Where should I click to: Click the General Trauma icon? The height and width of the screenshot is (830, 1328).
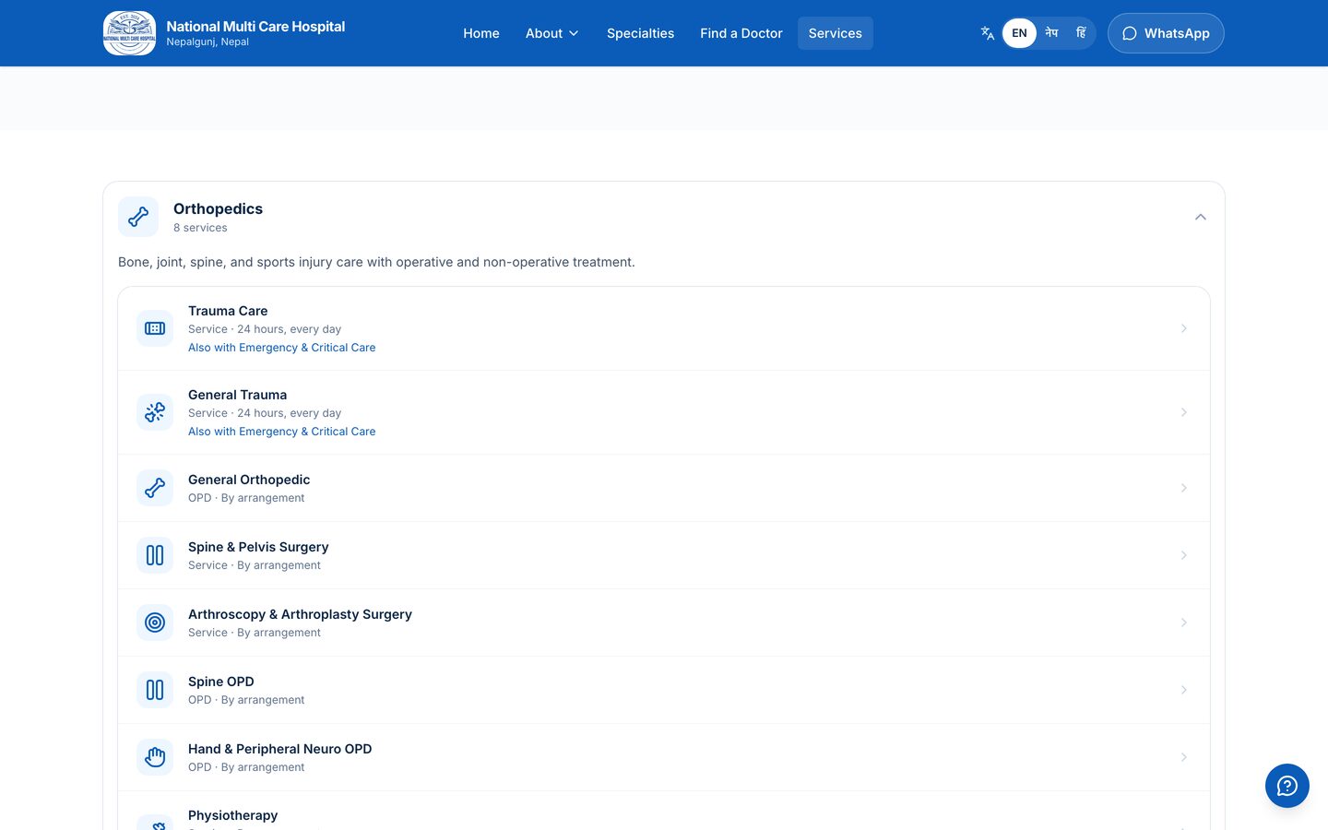point(155,412)
